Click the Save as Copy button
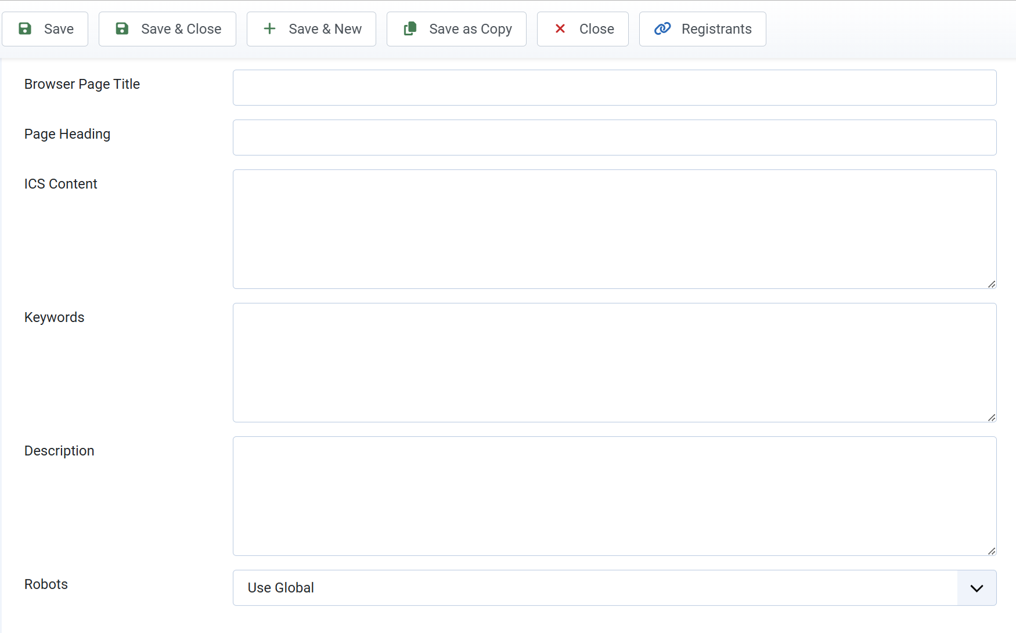1016x633 pixels. click(456, 29)
